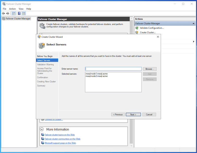Image resolution: width=197 pixels, height=153 pixels.
Task: Click the Back arrow toolbar icon
Action: pos(3,13)
